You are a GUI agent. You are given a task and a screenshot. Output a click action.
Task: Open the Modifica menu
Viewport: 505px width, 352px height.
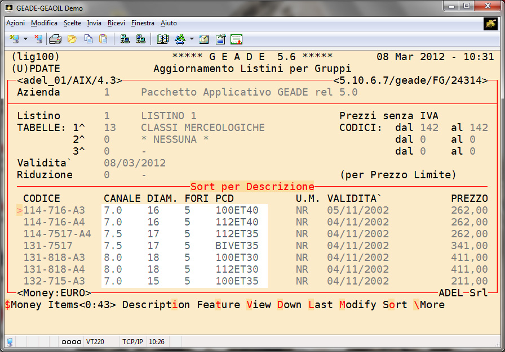click(44, 23)
